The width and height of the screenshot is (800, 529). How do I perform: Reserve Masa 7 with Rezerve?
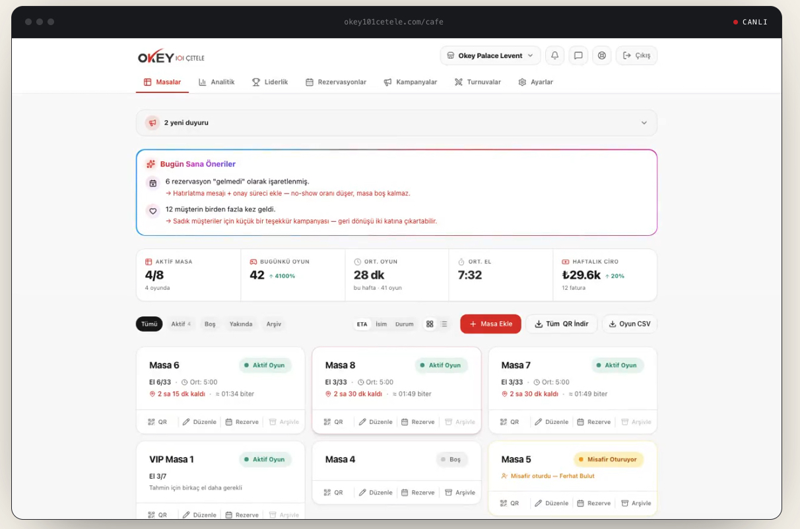click(x=594, y=422)
